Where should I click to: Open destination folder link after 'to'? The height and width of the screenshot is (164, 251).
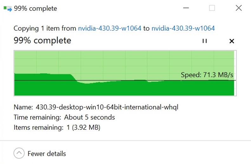tap(183, 28)
